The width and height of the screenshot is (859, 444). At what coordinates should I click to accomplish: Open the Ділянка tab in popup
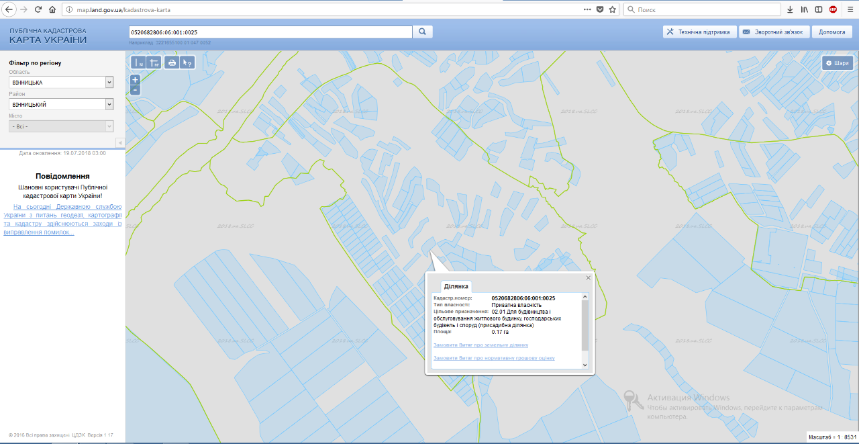pos(456,286)
